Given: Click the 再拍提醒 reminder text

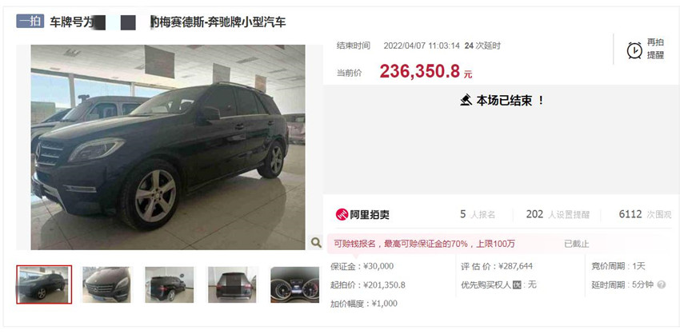Looking at the screenshot, I should (x=655, y=49).
